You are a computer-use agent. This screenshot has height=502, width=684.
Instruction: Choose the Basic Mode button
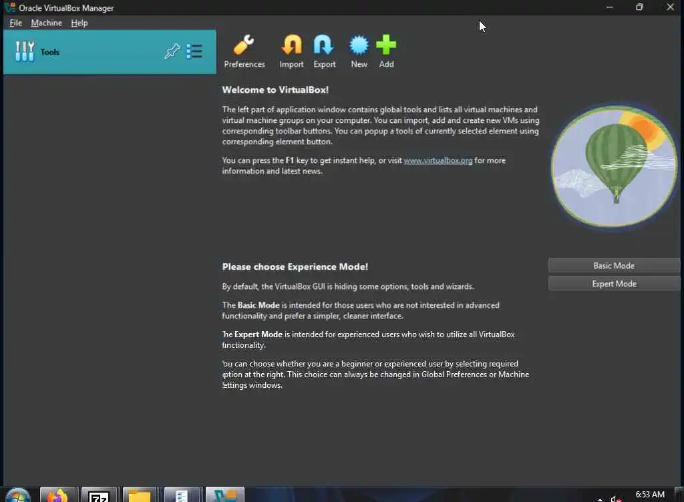pos(614,266)
